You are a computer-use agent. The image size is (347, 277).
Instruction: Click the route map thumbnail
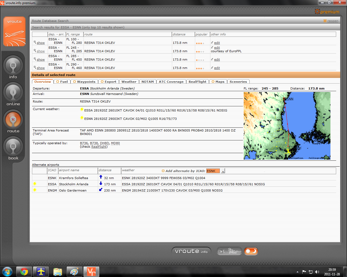point(287,126)
